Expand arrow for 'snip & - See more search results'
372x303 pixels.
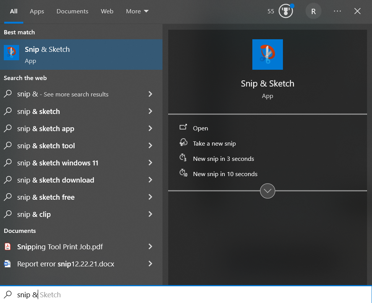coord(150,94)
